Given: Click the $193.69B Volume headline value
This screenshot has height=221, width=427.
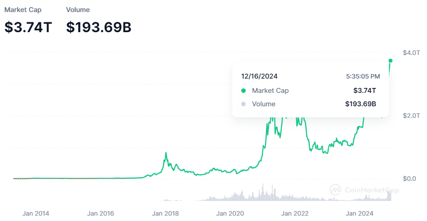Looking at the screenshot, I should (98, 27).
